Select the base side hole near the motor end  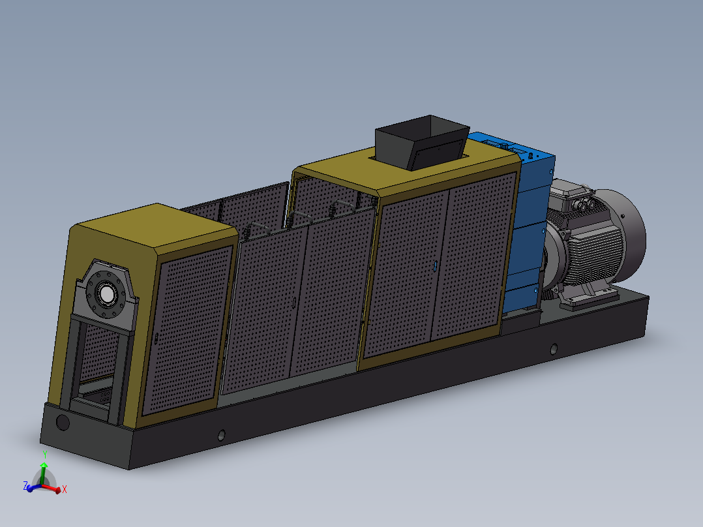554,348
